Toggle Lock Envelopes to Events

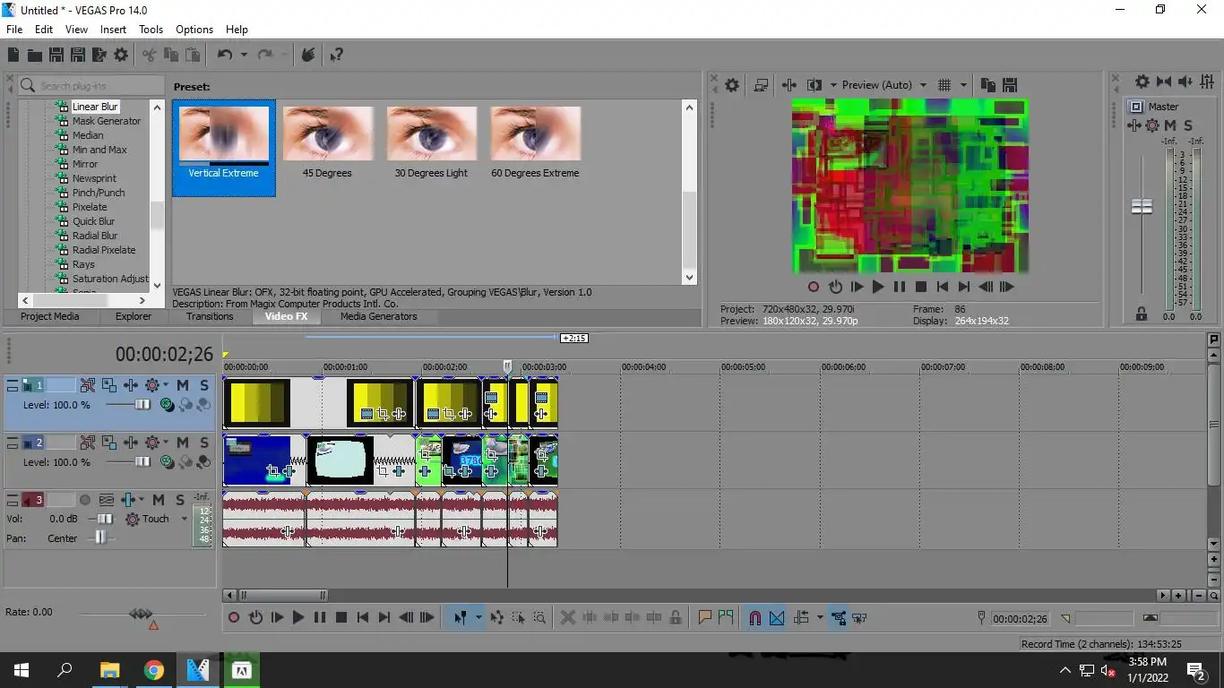(x=839, y=617)
